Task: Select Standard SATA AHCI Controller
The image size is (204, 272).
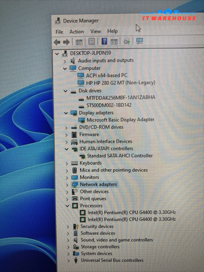Action: [120, 156]
